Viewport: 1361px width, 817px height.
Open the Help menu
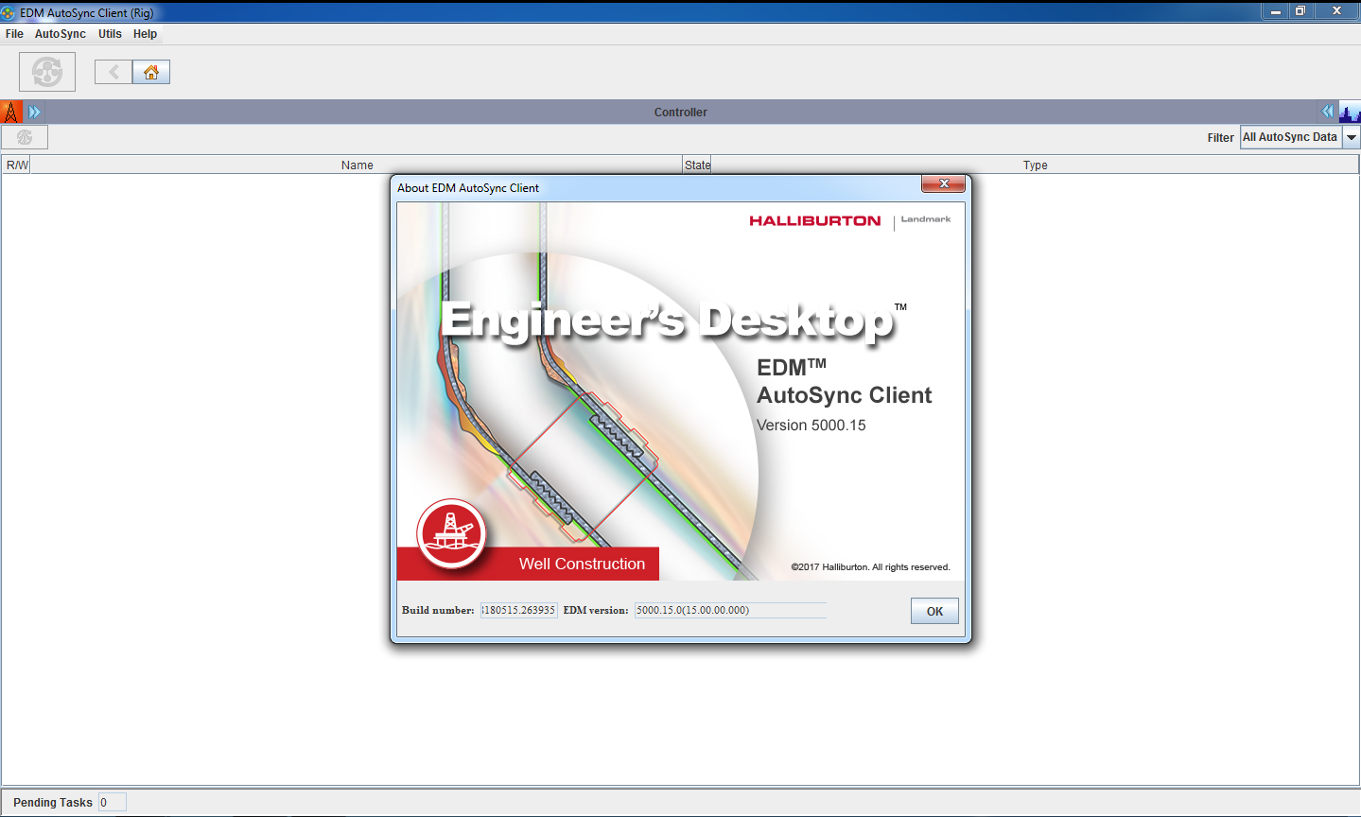[x=145, y=34]
